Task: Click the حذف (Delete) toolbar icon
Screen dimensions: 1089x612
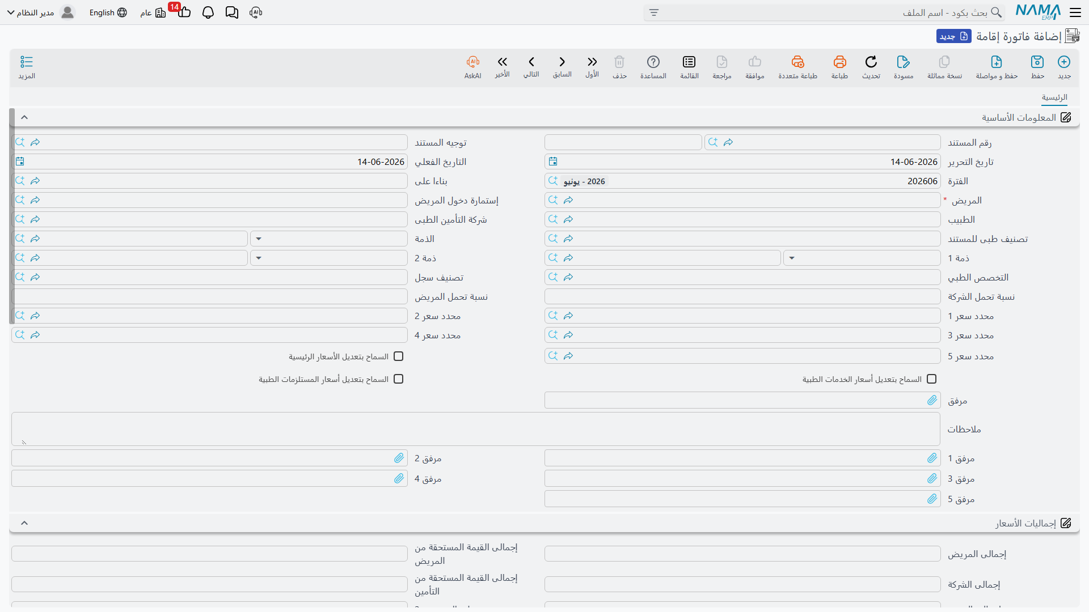Action: [x=619, y=62]
